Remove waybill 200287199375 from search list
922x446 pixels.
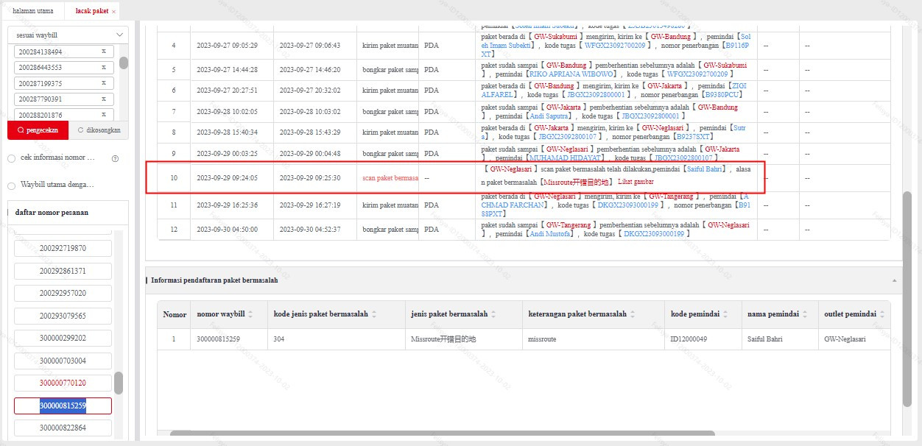[104, 83]
